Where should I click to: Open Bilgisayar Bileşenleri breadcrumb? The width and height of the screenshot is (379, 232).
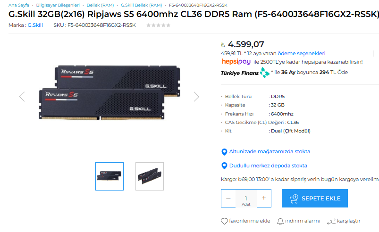58,5
